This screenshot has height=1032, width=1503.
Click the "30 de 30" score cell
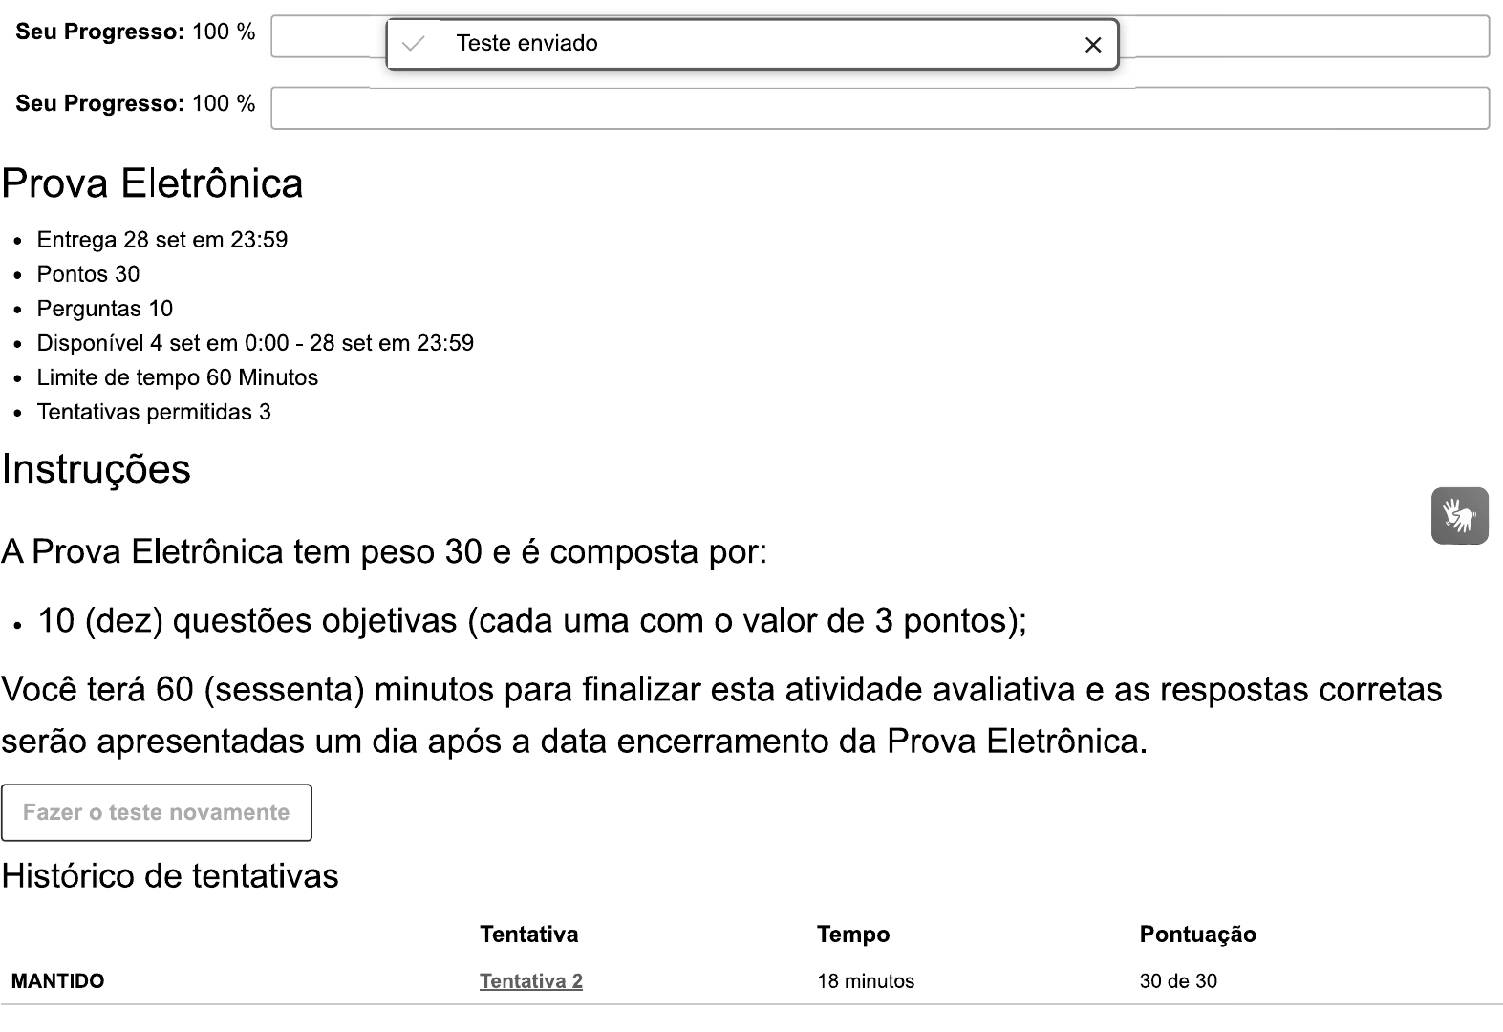(1178, 981)
